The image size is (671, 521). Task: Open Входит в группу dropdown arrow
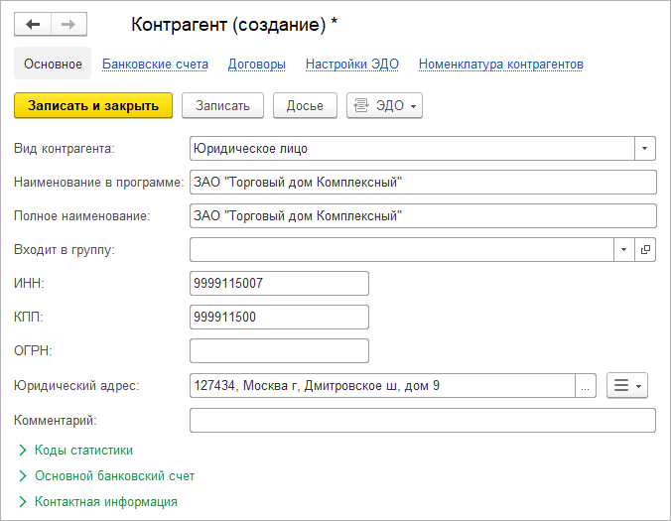tap(624, 250)
